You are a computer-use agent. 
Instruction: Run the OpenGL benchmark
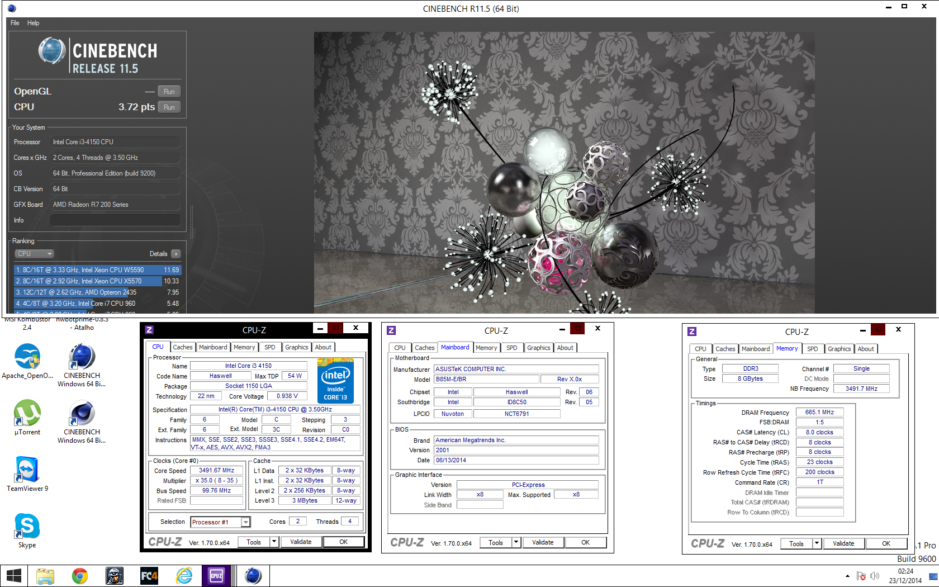[x=169, y=92]
